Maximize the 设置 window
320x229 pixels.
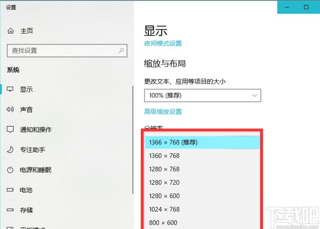pyautogui.click(x=306, y=7)
